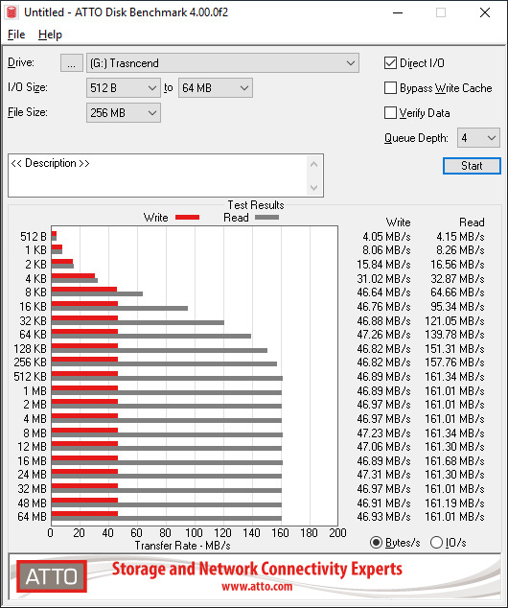Click the ATTO logo in the banner
This screenshot has height=608, width=508.
coord(52,576)
